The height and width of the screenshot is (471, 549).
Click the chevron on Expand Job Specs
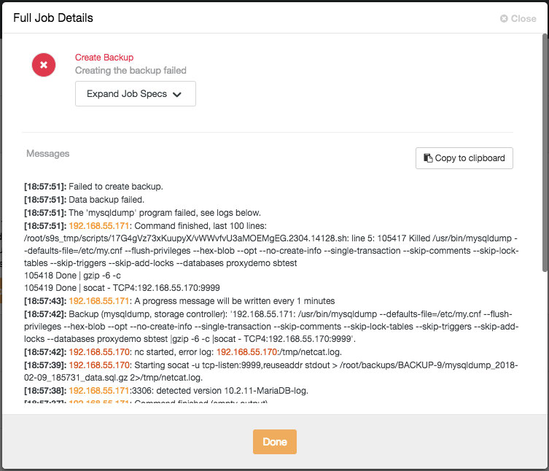tap(177, 94)
